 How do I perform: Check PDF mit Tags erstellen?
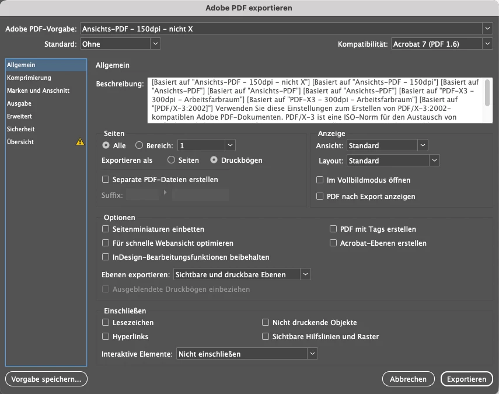click(333, 229)
